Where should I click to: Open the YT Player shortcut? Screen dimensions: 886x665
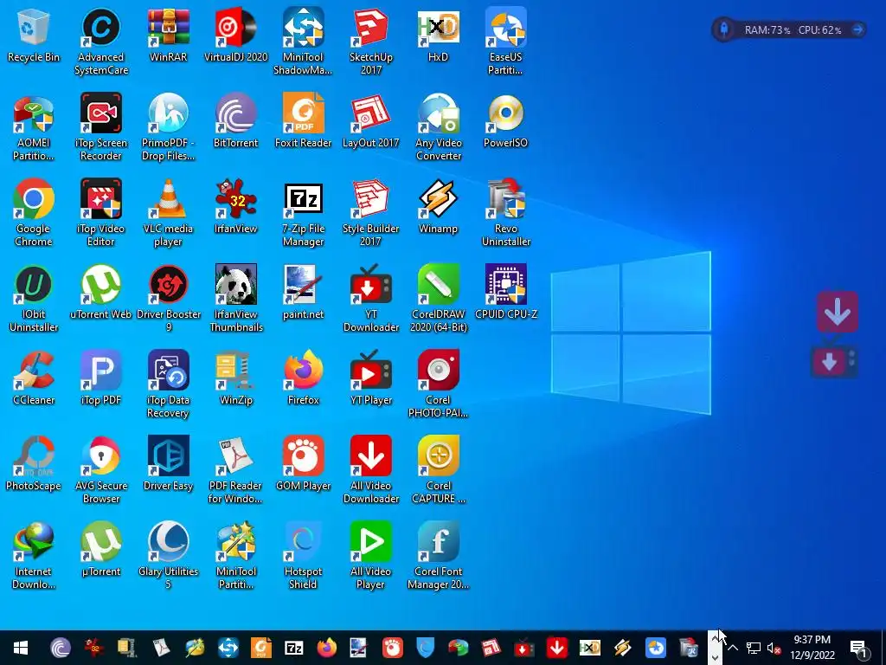[370, 378]
